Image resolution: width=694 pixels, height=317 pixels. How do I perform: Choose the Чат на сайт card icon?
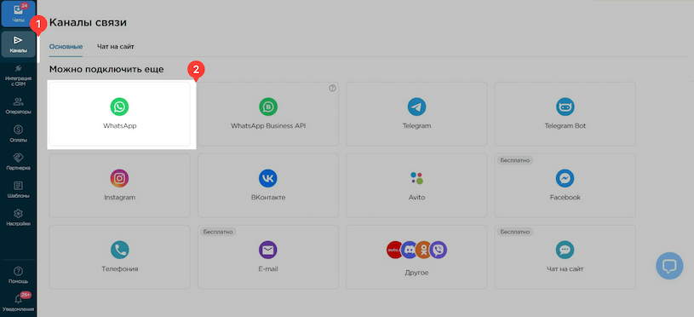(x=565, y=251)
